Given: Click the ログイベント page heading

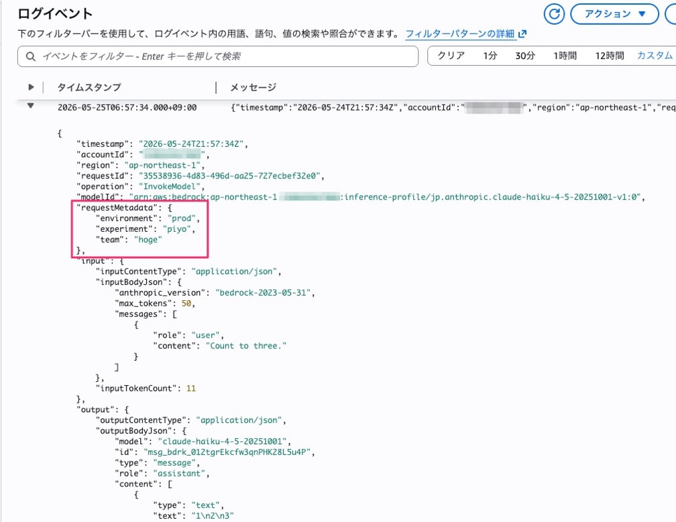Looking at the screenshot, I should coord(55,13).
